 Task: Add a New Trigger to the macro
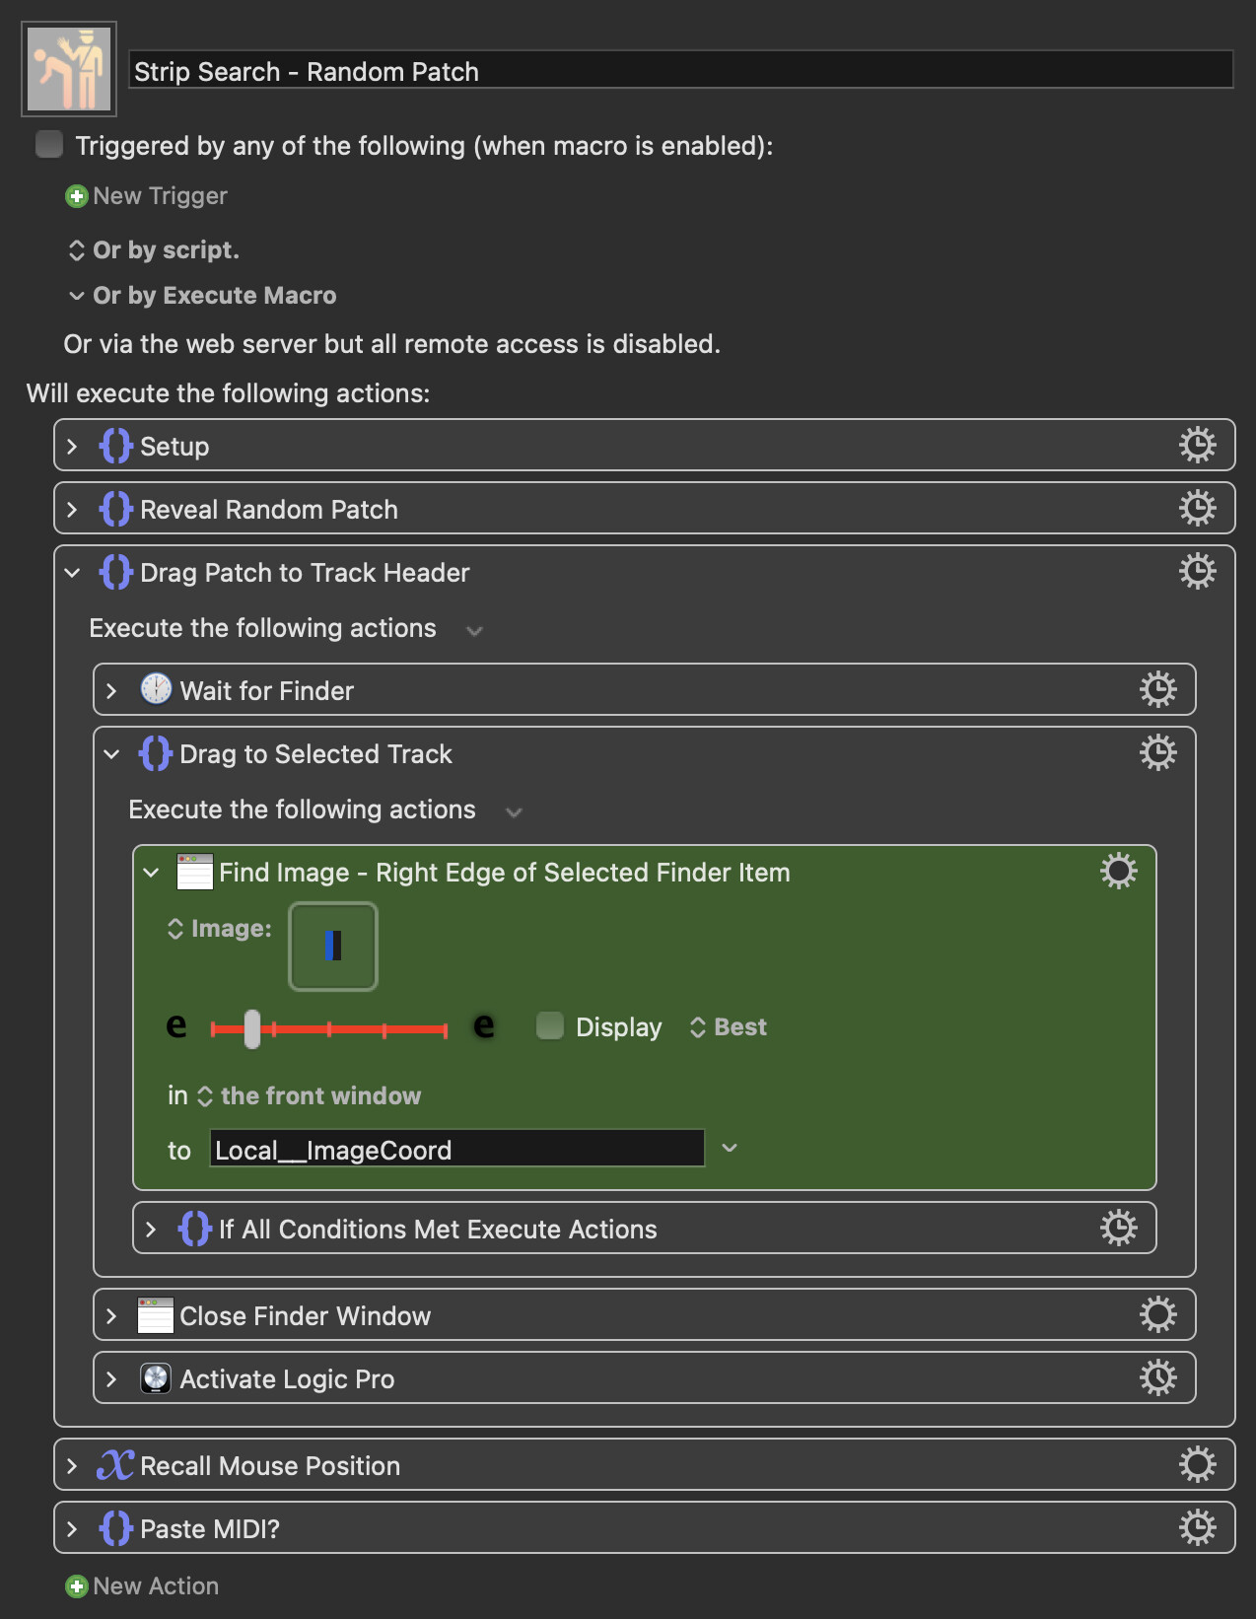click(x=147, y=196)
